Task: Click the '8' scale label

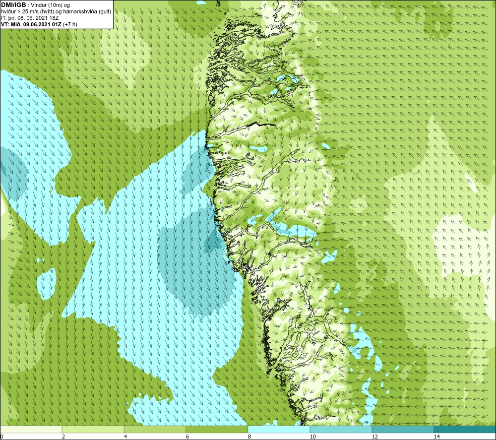Action: tap(249, 437)
